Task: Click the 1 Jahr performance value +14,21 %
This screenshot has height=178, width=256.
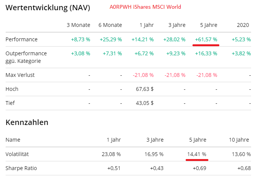Action: (143, 39)
